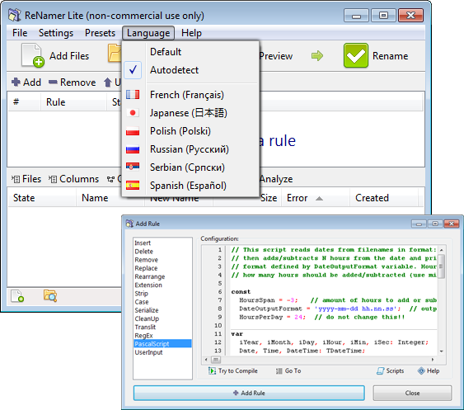Select RegEx rule type
Screen dimensions: 464x410
coord(162,336)
